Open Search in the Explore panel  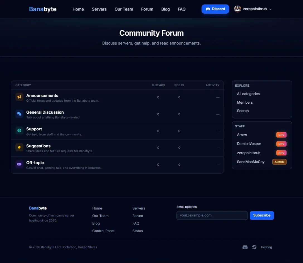pos(243,111)
